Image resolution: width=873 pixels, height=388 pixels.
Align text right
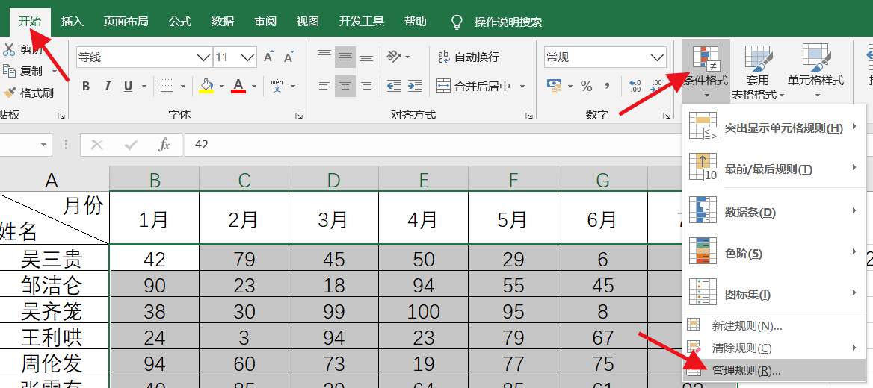coord(365,86)
